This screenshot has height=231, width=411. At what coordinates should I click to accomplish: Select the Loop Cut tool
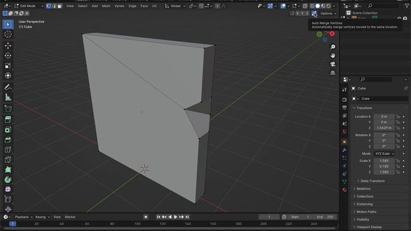pos(8,150)
